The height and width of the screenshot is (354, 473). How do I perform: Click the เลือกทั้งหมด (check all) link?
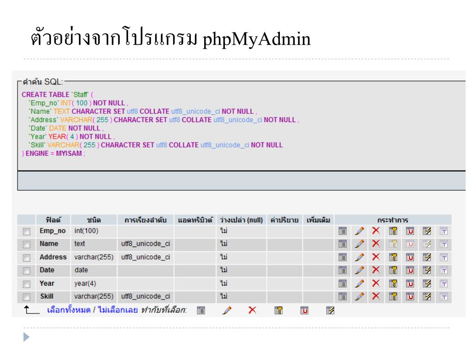point(69,310)
